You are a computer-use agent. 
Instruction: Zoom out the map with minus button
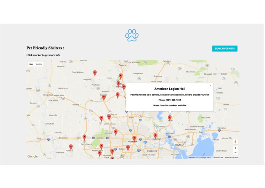coord(235,153)
